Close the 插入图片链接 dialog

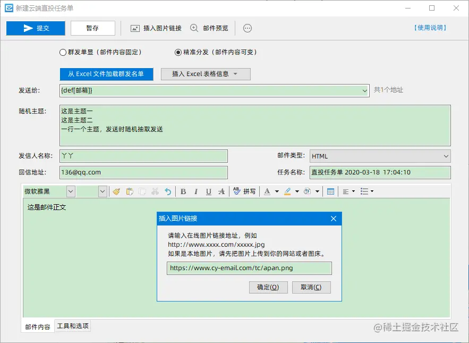[334, 219]
